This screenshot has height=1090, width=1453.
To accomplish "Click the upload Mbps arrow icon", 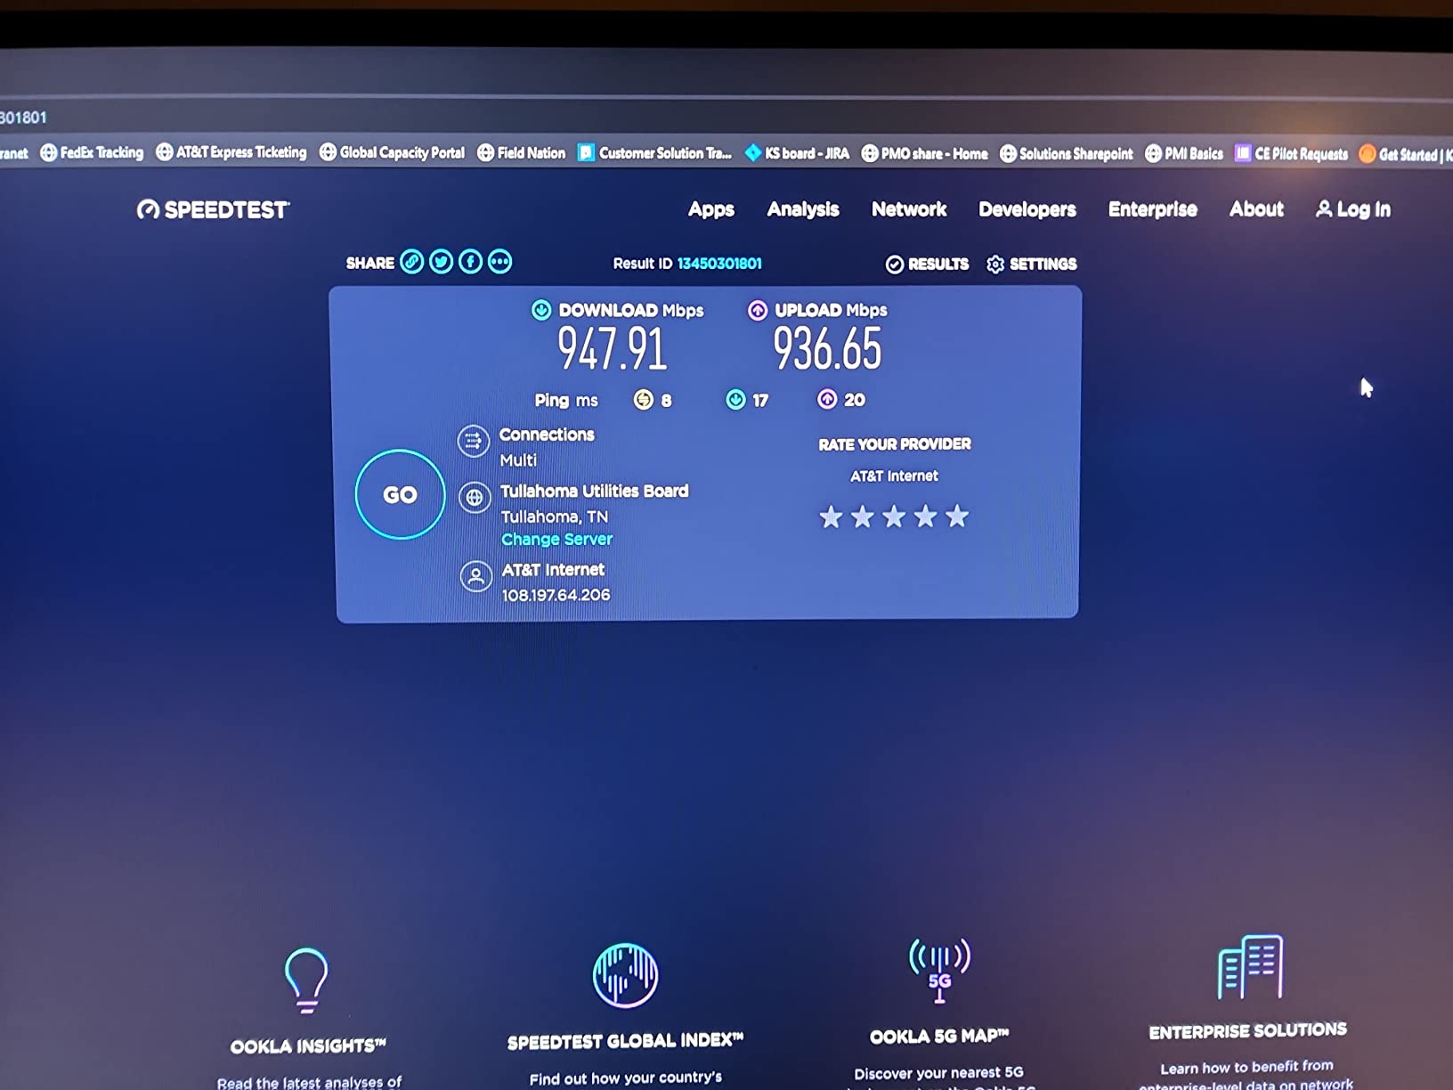I will [758, 310].
